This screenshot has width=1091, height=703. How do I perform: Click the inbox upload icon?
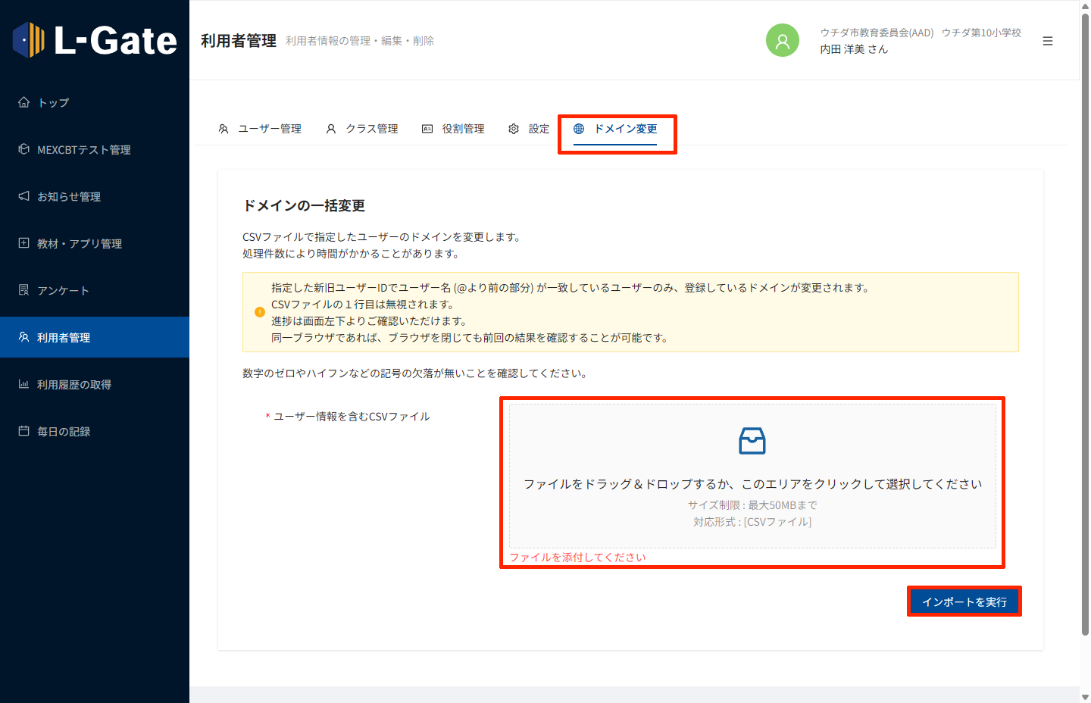(x=752, y=441)
